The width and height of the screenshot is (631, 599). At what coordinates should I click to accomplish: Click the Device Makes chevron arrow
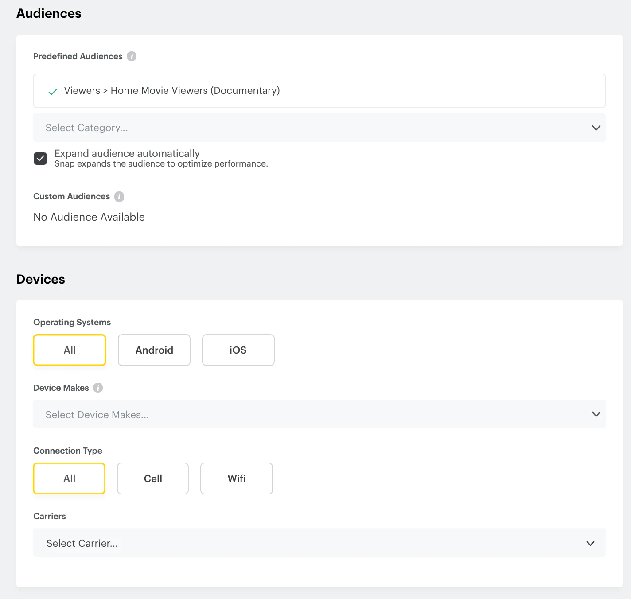596,414
